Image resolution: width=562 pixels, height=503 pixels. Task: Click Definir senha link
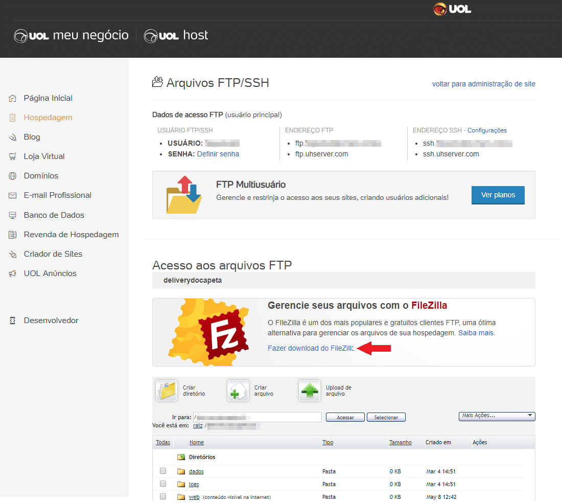click(218, 154)
